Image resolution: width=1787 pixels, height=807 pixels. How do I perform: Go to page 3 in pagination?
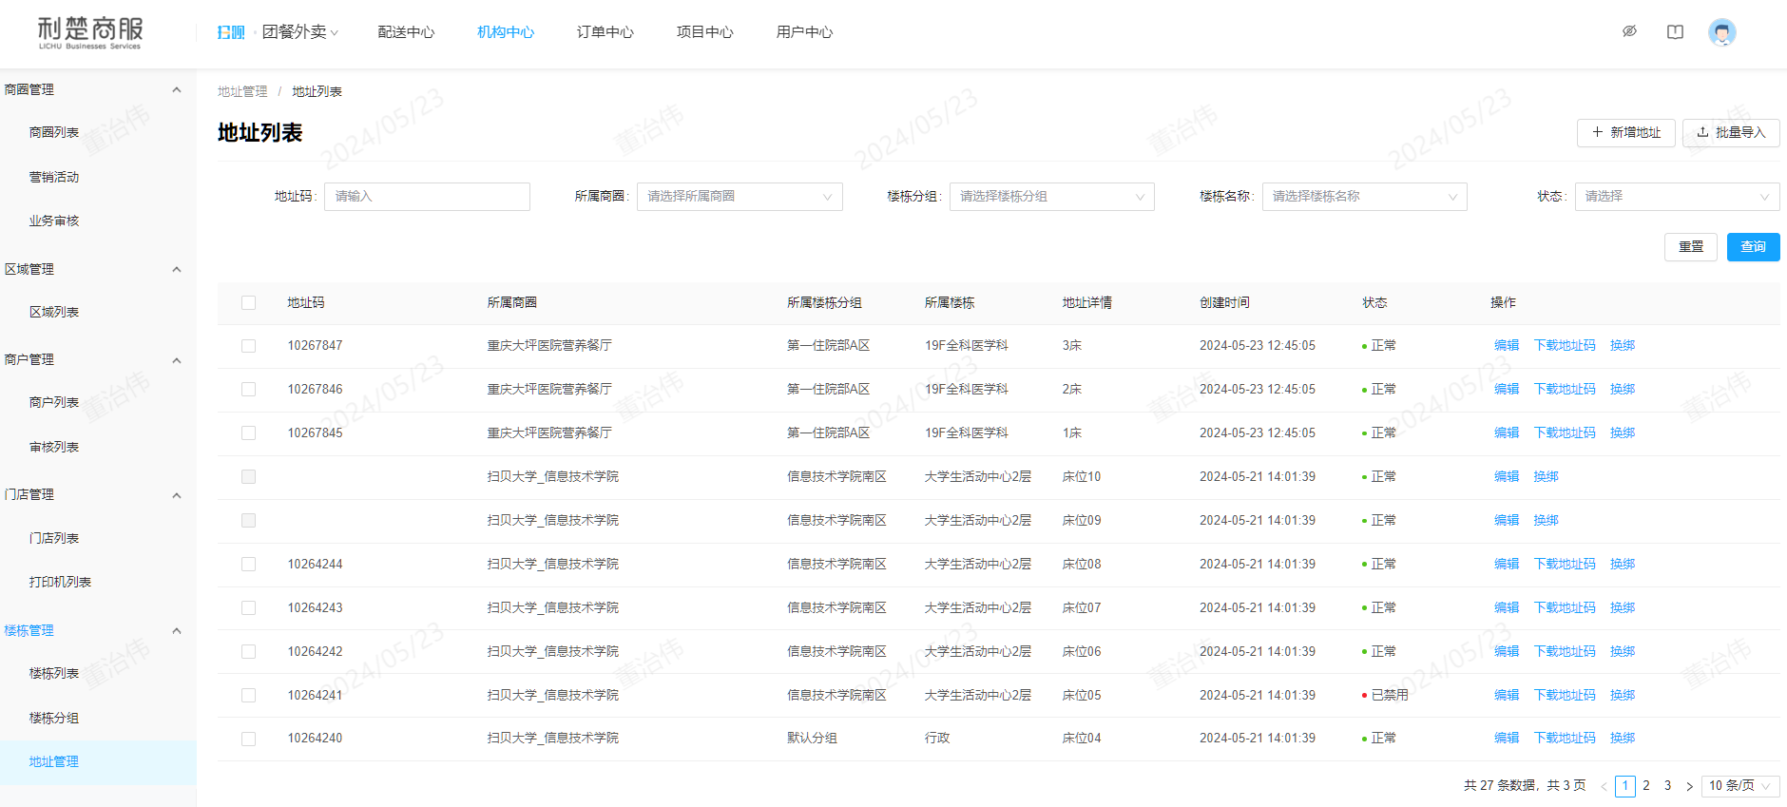[1667, 786]
